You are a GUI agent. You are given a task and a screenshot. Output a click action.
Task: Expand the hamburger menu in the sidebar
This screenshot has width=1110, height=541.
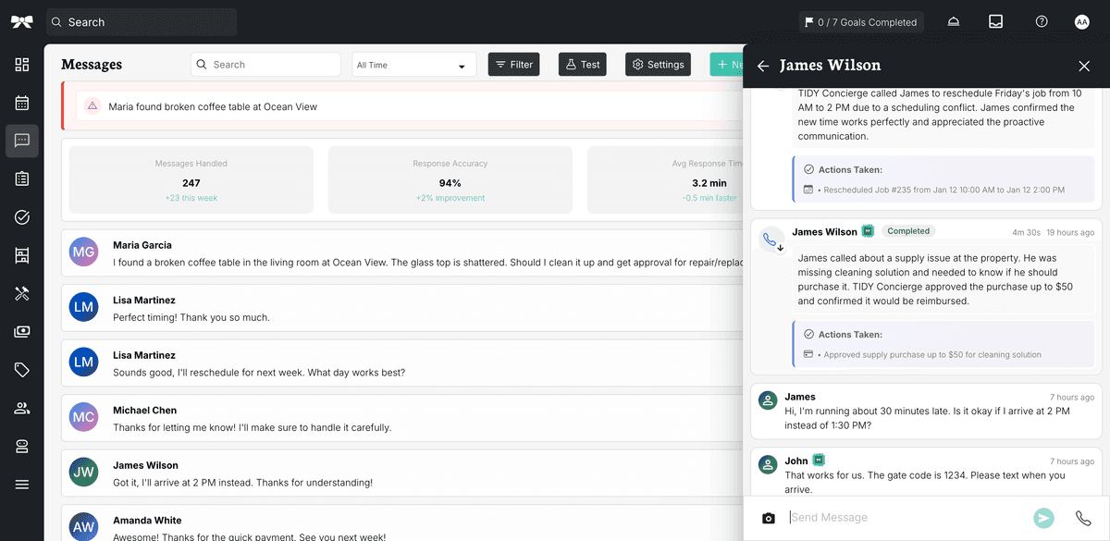pos(22,485)
